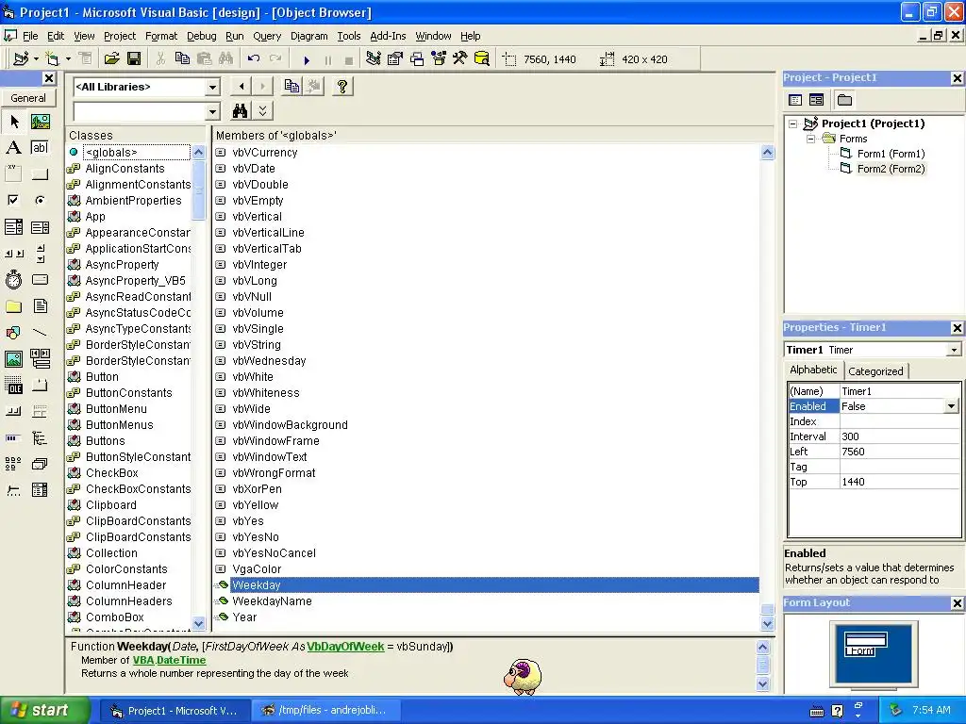Select the Label control tool
The width and height of the screenshot is (966, 724).
(x=13, y=148)
